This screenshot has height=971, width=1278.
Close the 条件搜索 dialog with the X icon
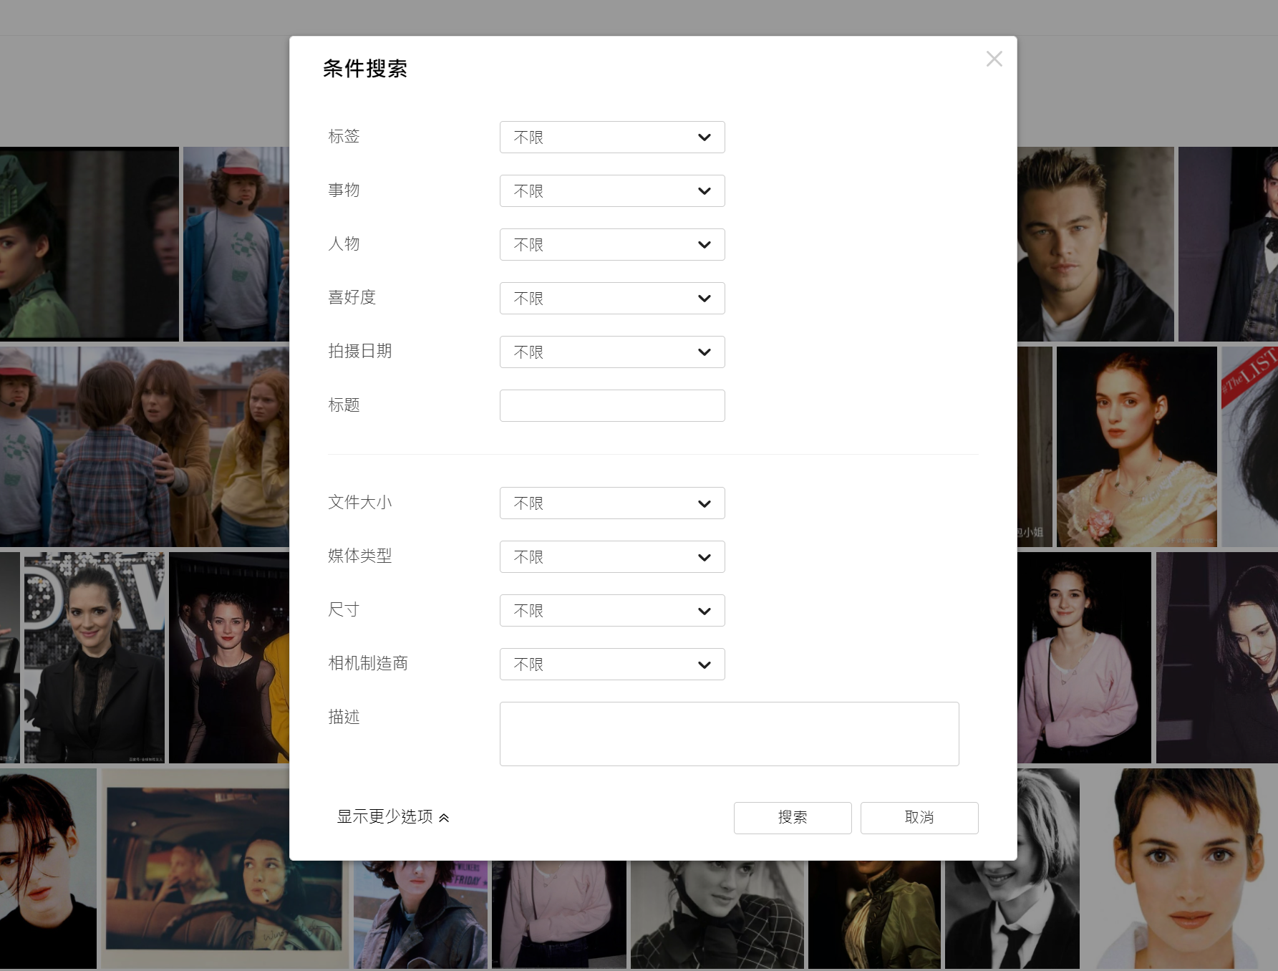coord(994,59)
